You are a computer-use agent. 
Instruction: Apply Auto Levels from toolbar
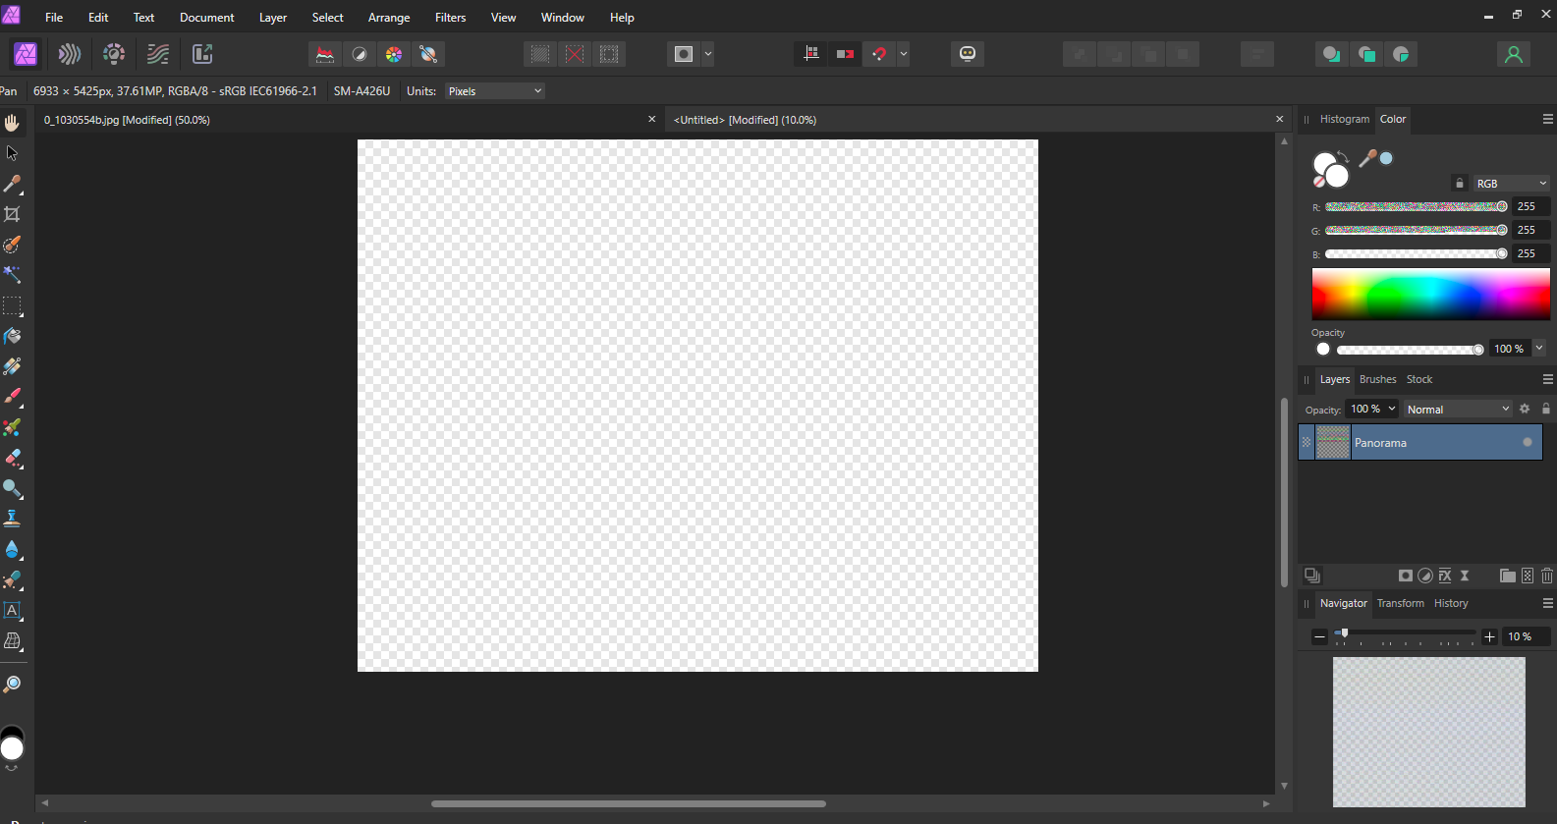point(324,54)
